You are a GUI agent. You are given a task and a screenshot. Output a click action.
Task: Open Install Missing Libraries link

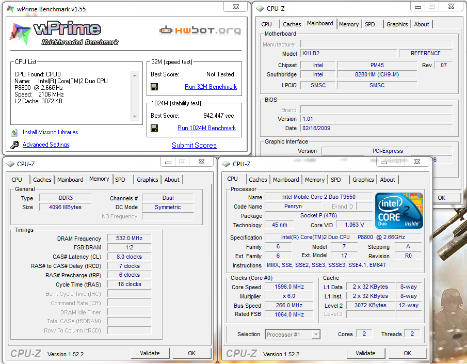(x=51, y=132)
